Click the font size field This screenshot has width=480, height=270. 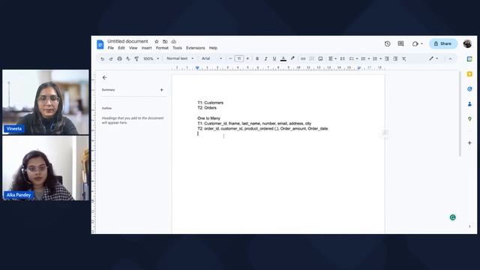(238, 58)
